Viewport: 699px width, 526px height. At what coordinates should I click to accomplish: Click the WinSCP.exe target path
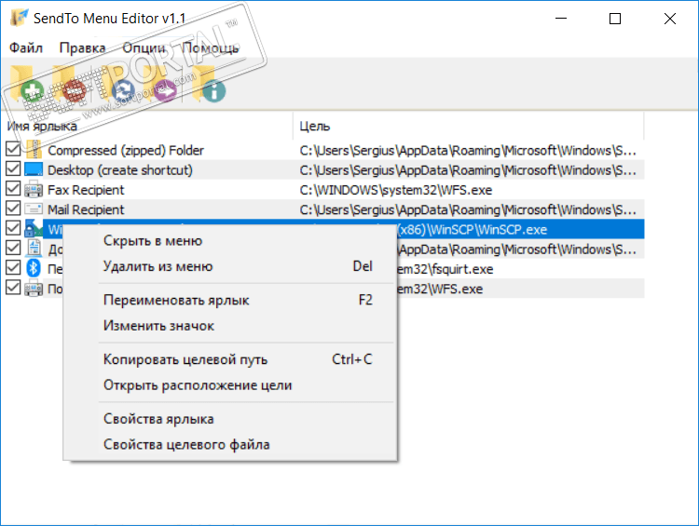click(473, 230)
